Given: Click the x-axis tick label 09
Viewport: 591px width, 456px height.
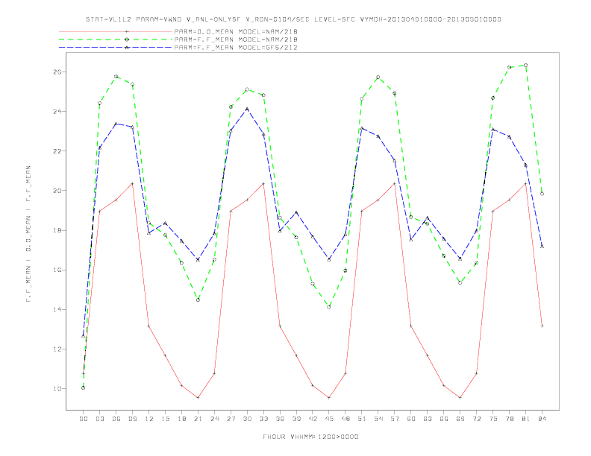Looking at the screenshot, I should 132,419.
